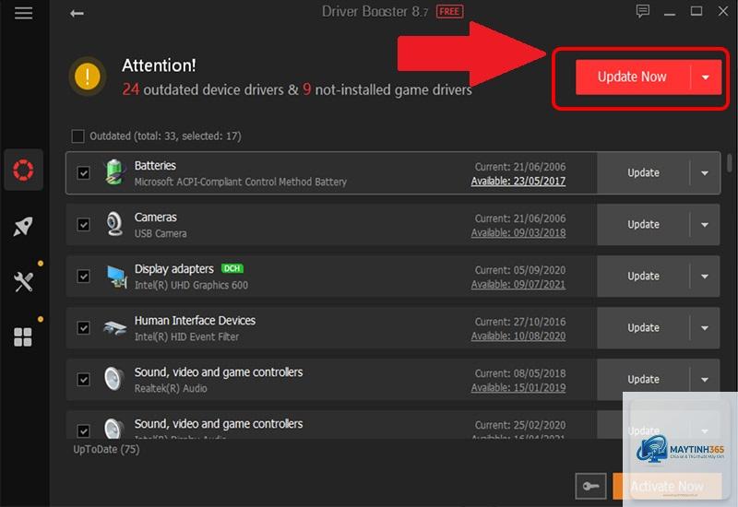The height and width of the screenshot is (507, 738).
Task: Select the Cameras row title
Action: [x=156, y=218]
